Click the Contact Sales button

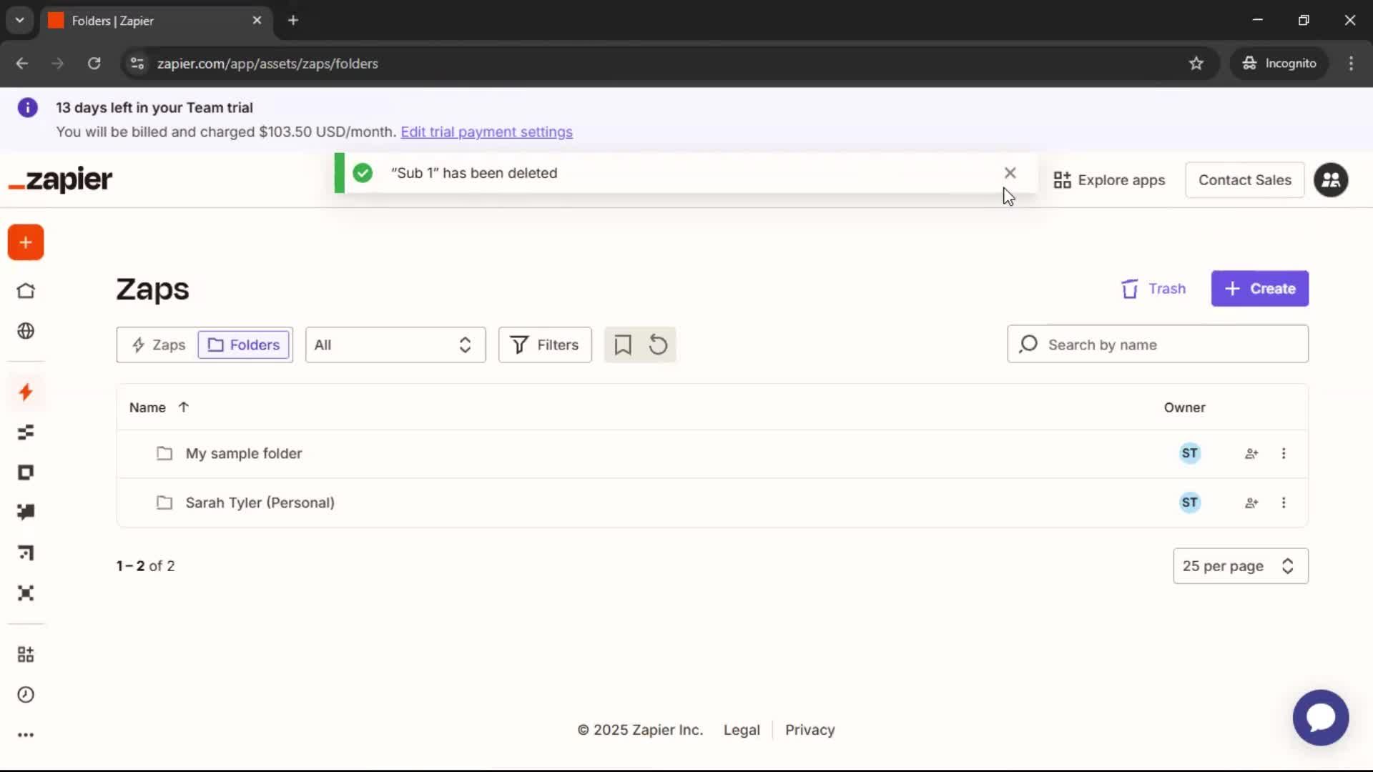[1245, 180]
